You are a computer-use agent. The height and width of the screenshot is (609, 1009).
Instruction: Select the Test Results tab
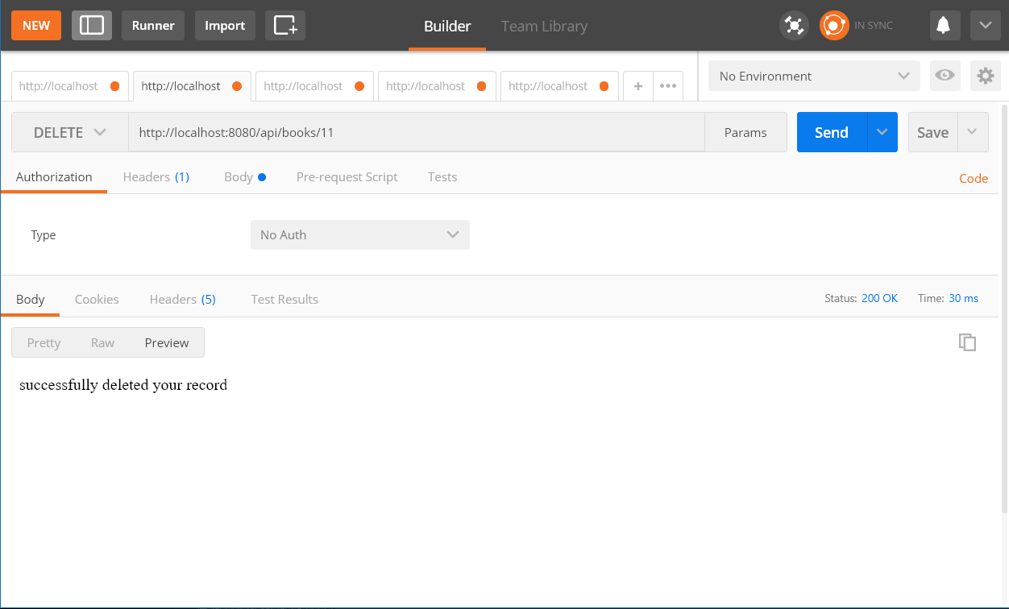[284, 300]
